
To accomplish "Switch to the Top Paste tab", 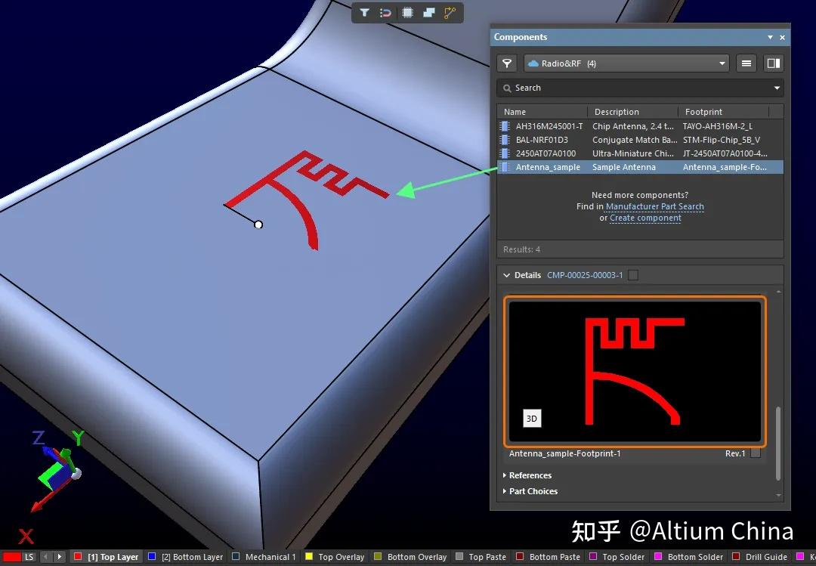I will click(481, 557).
